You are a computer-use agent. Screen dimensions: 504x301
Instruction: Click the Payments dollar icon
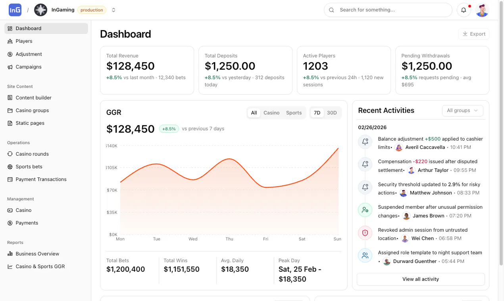[x=10, y=223]
